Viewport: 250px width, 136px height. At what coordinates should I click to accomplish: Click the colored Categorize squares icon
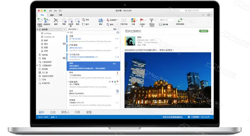133,20
